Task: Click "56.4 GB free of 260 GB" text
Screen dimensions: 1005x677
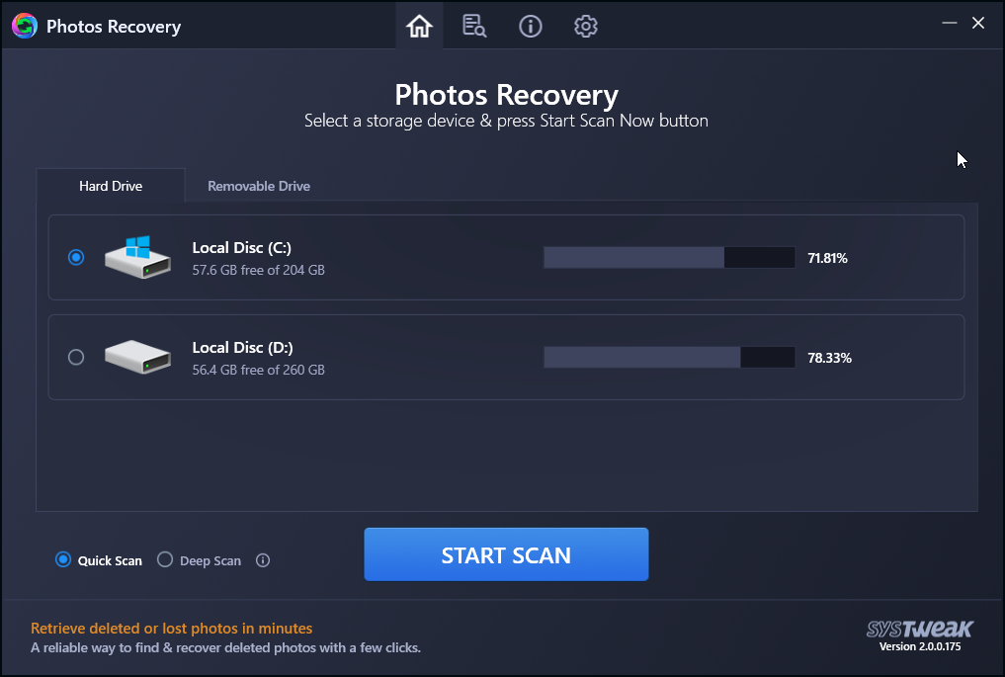Action: coord(258,370)
